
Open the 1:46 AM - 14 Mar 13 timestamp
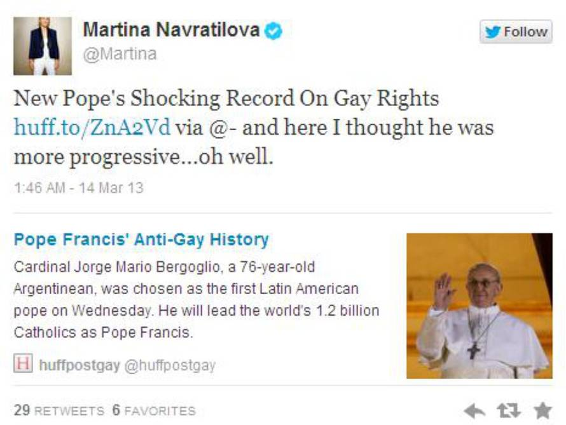point(79,188)
